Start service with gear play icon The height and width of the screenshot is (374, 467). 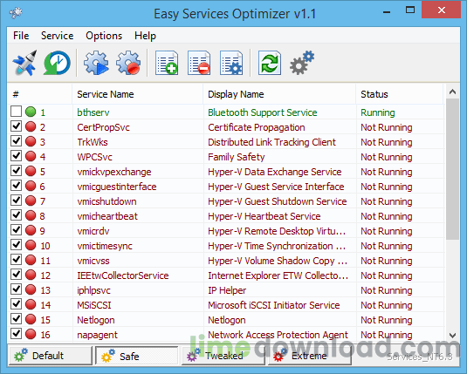(96, 63)
